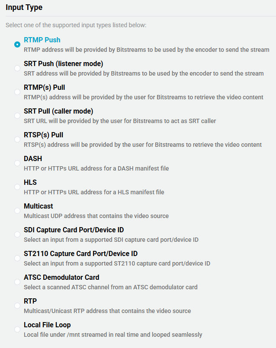Choose the HLS input radio button

point(17,187)
